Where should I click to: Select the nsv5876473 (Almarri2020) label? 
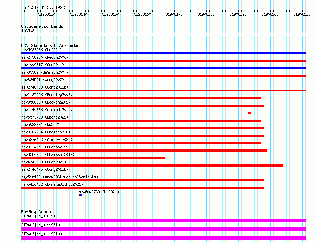click(x=47, y=140)
